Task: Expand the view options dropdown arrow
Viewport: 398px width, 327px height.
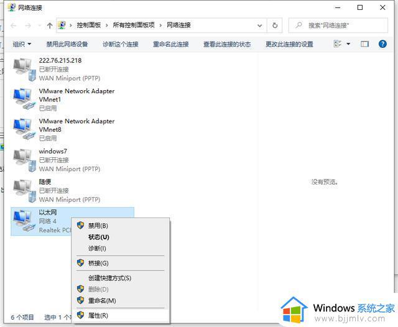Action: pyautogui.click(x=348, y=44)
